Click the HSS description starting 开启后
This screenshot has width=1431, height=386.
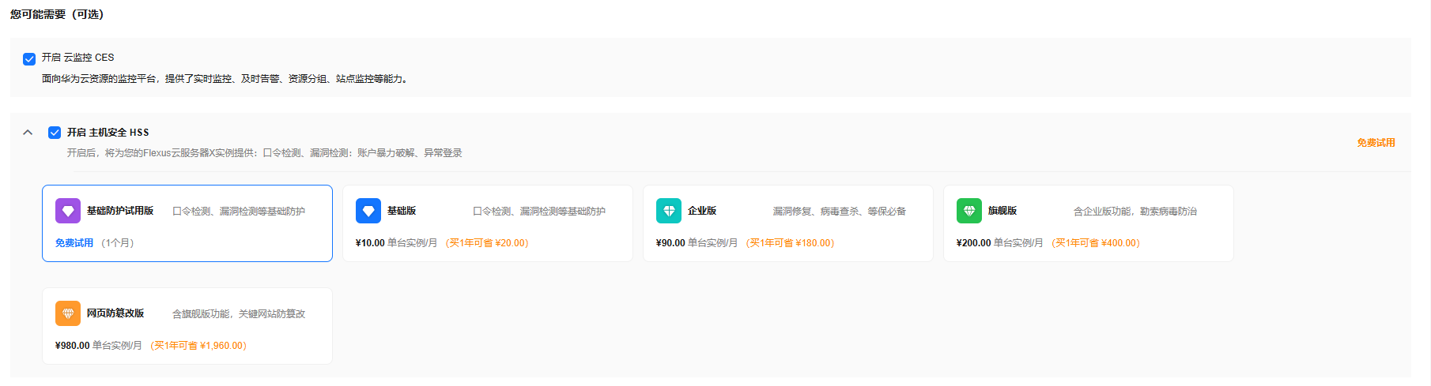click(x=265, y=153)
